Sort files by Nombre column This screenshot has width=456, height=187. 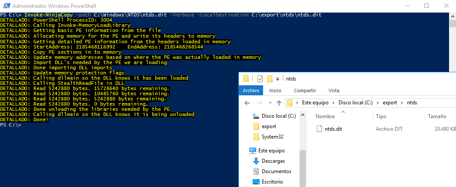tap(325, 116)
